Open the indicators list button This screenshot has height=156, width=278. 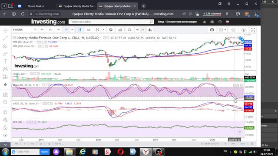tap(120, 30)
